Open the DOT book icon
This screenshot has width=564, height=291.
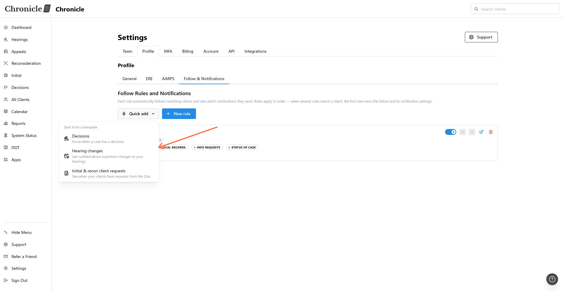point(6,148)
